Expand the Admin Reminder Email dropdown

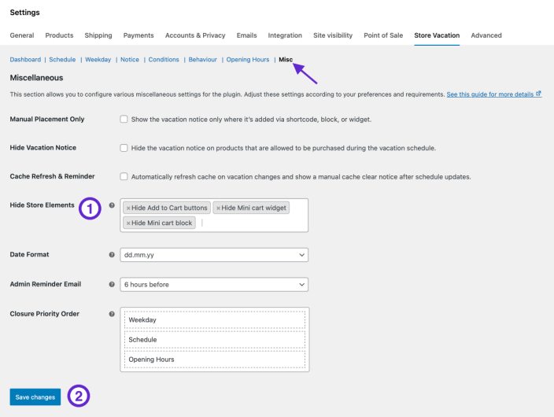(x=213, y=284)
